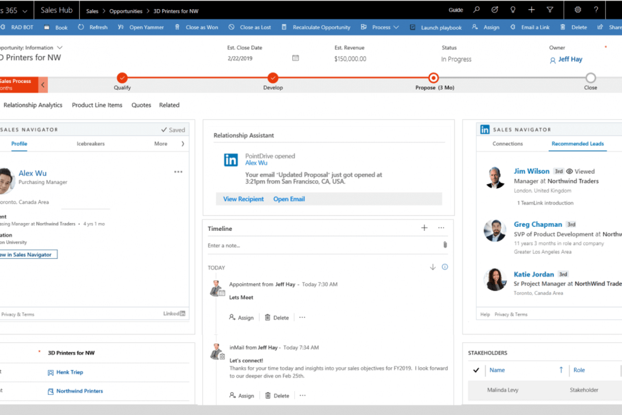The width and height of the screenshot is (622, 415).
Task: Add a new Timeline activity with plus icon
Action: point(424,228)
